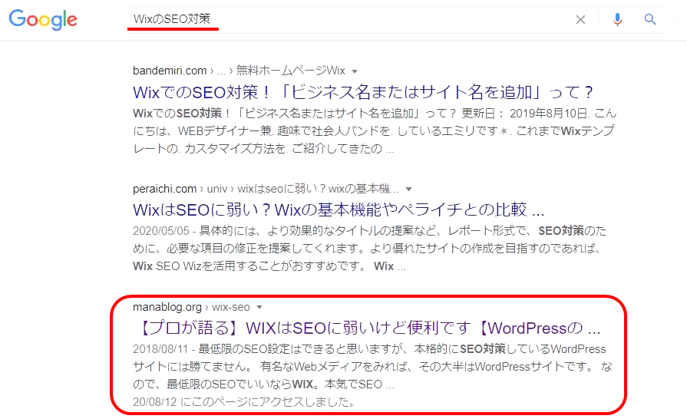Open the WixでのSEO対策 result title link
Screen dimensions: 687x419
[363, 92]
